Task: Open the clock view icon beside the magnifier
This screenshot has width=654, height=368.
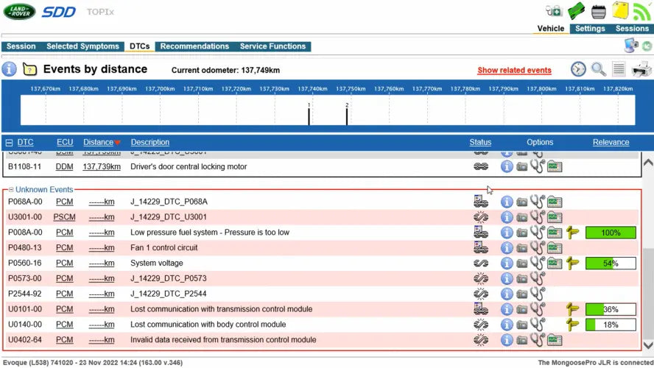Action: coord(579,69)
